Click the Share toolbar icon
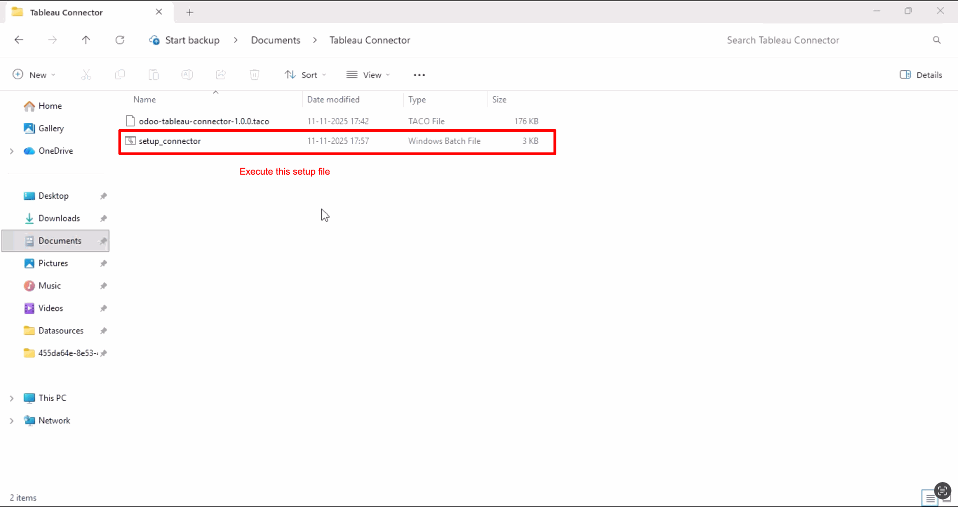 click(221, 75)
